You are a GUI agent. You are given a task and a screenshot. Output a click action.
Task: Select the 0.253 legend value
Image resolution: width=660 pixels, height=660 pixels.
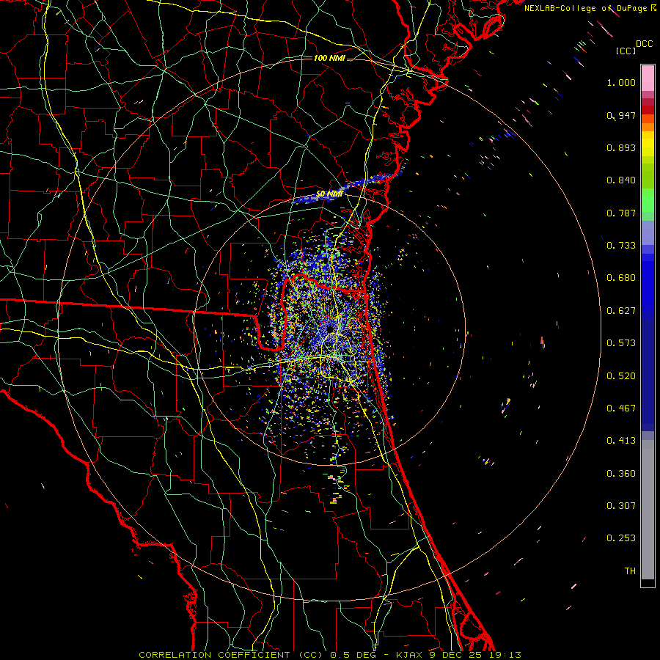[x=621, y=538]
